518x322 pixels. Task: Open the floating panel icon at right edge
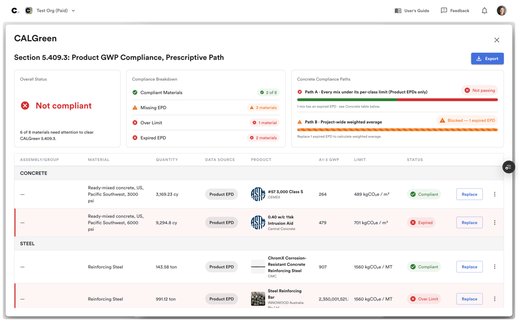coord(509,167)
